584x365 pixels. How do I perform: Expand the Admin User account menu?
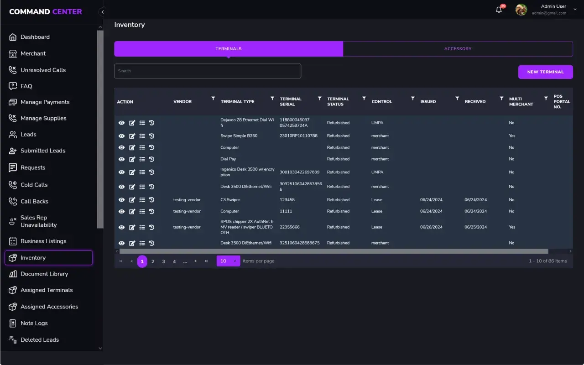[x=575, y=10]
